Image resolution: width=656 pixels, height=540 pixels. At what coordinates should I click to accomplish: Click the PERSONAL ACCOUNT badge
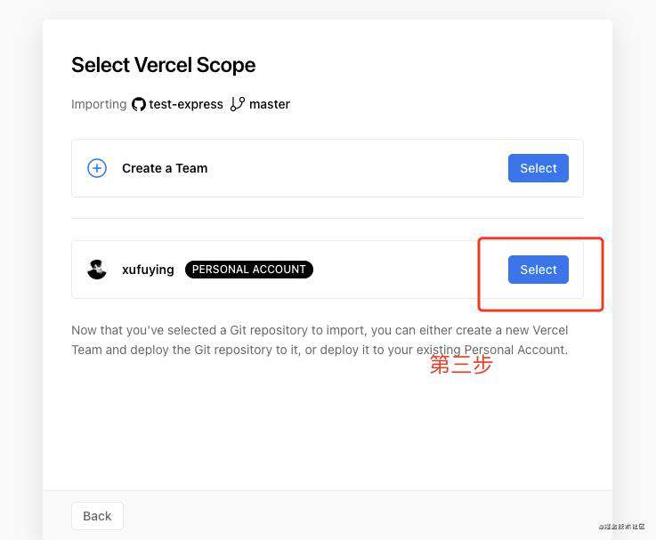tap(249, 270)
